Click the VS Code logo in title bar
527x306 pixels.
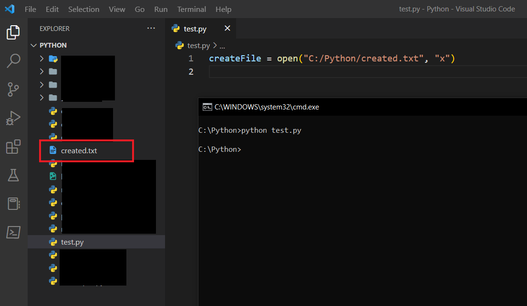[10, 9]
